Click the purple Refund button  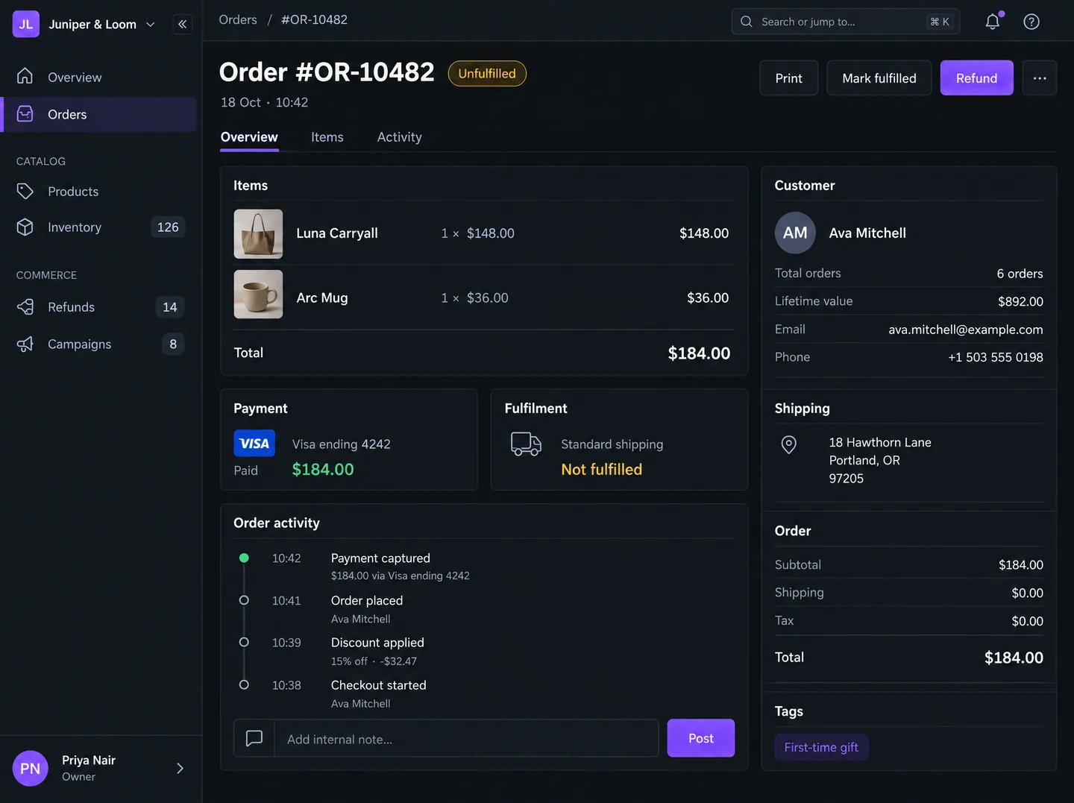977,78
